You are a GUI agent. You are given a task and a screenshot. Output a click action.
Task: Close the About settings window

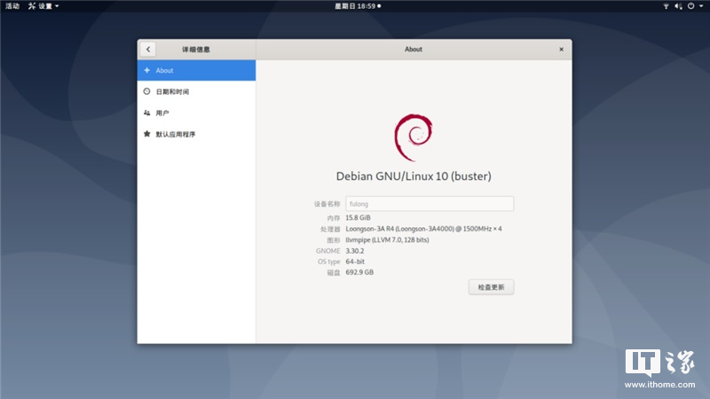tap(561, 50)
